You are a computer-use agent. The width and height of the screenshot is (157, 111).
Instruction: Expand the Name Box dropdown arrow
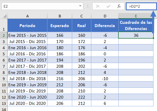80,6
